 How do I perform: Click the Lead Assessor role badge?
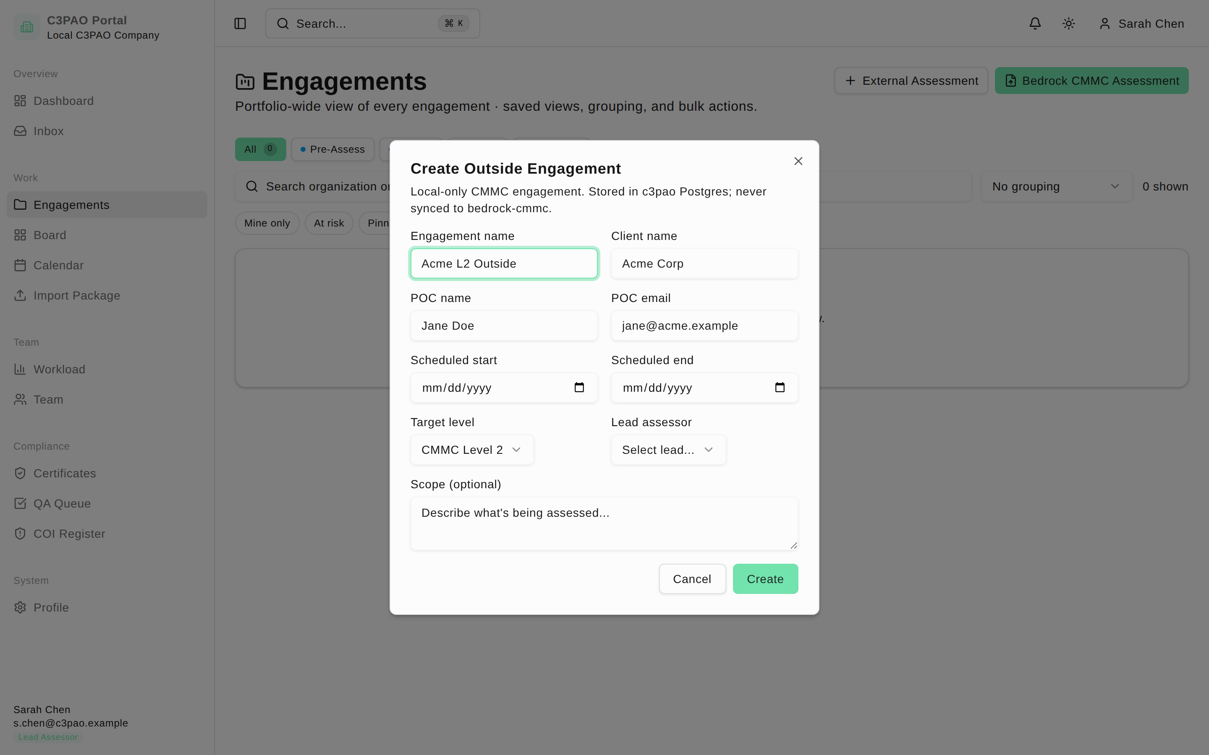tap(48, 737)
